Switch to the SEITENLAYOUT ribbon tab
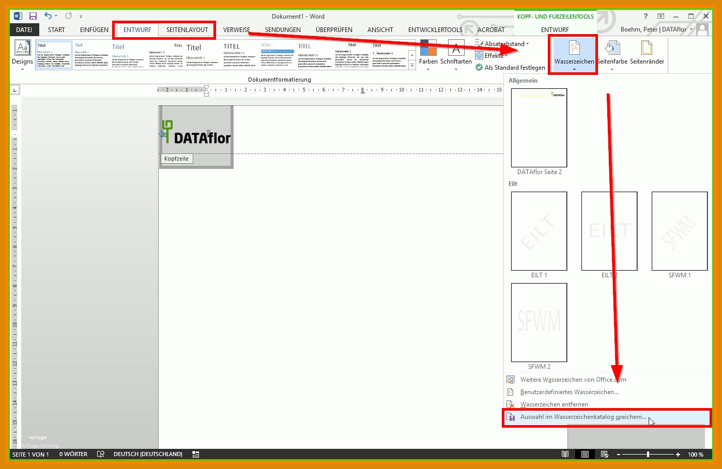The height and width of the screenshot is (469, 722). [187, 30]
